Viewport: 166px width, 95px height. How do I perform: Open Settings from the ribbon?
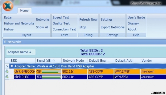[107, 20]
